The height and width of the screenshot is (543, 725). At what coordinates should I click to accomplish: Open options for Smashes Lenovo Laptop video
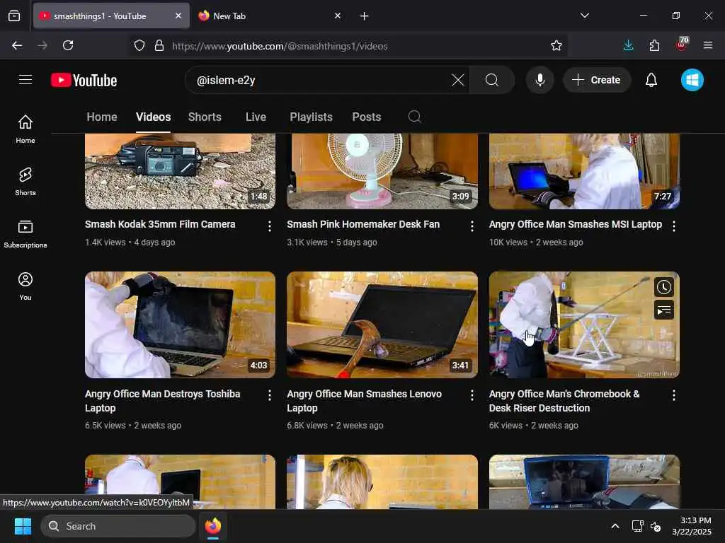tap(472, 395)
